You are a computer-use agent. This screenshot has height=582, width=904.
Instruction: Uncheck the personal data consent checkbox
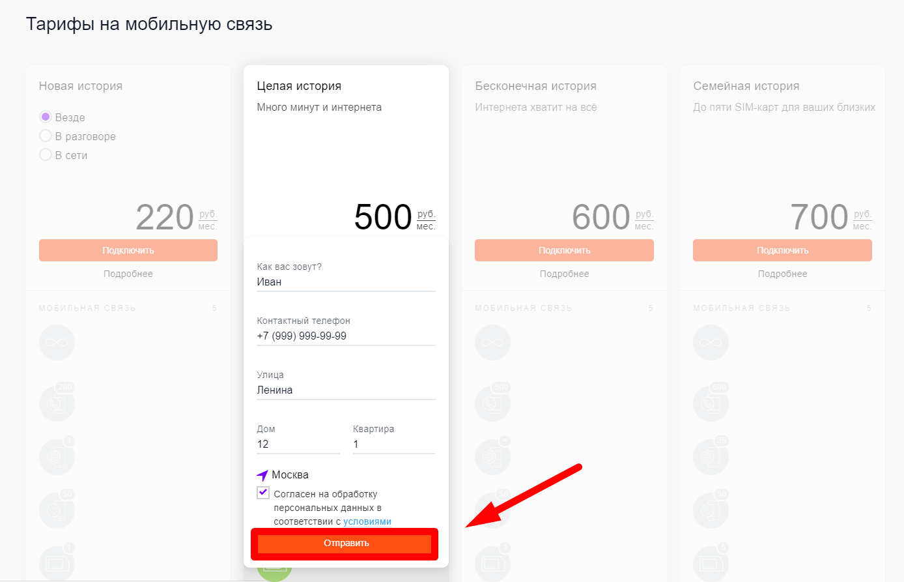[263, 493]
